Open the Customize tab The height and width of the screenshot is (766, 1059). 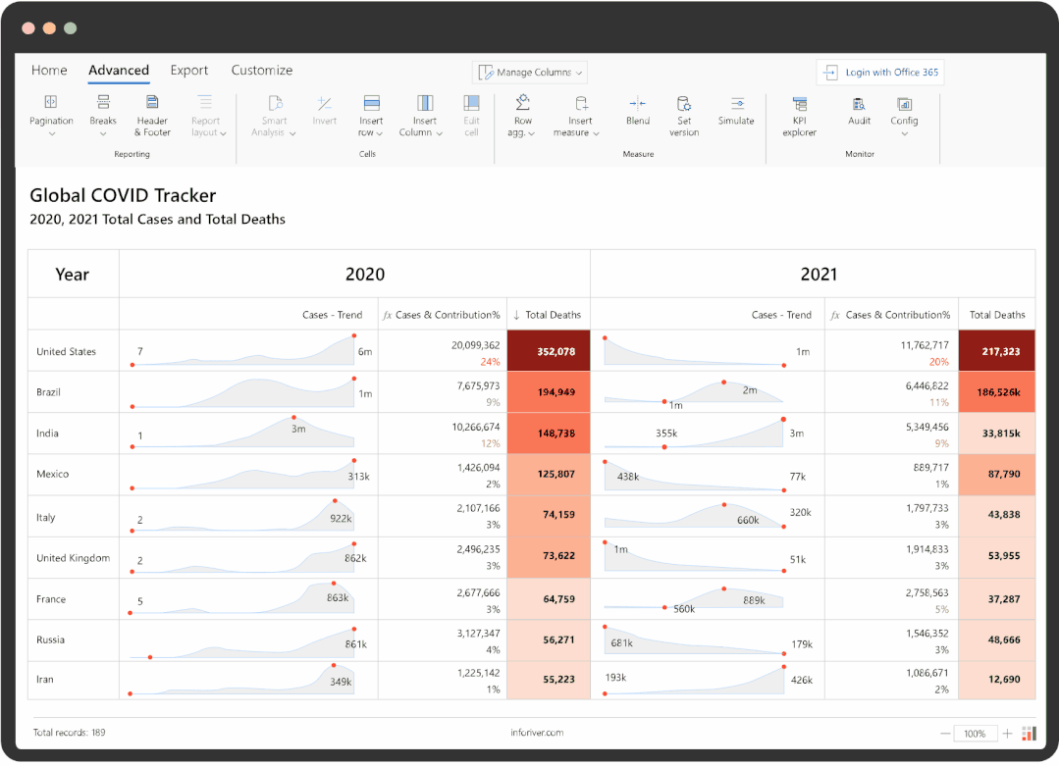tap(262, 71)
